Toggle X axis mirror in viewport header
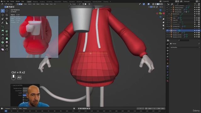 [151, 7]
